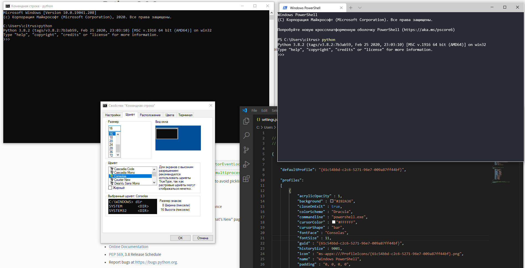Select Consolas font in list

point(130,176)
